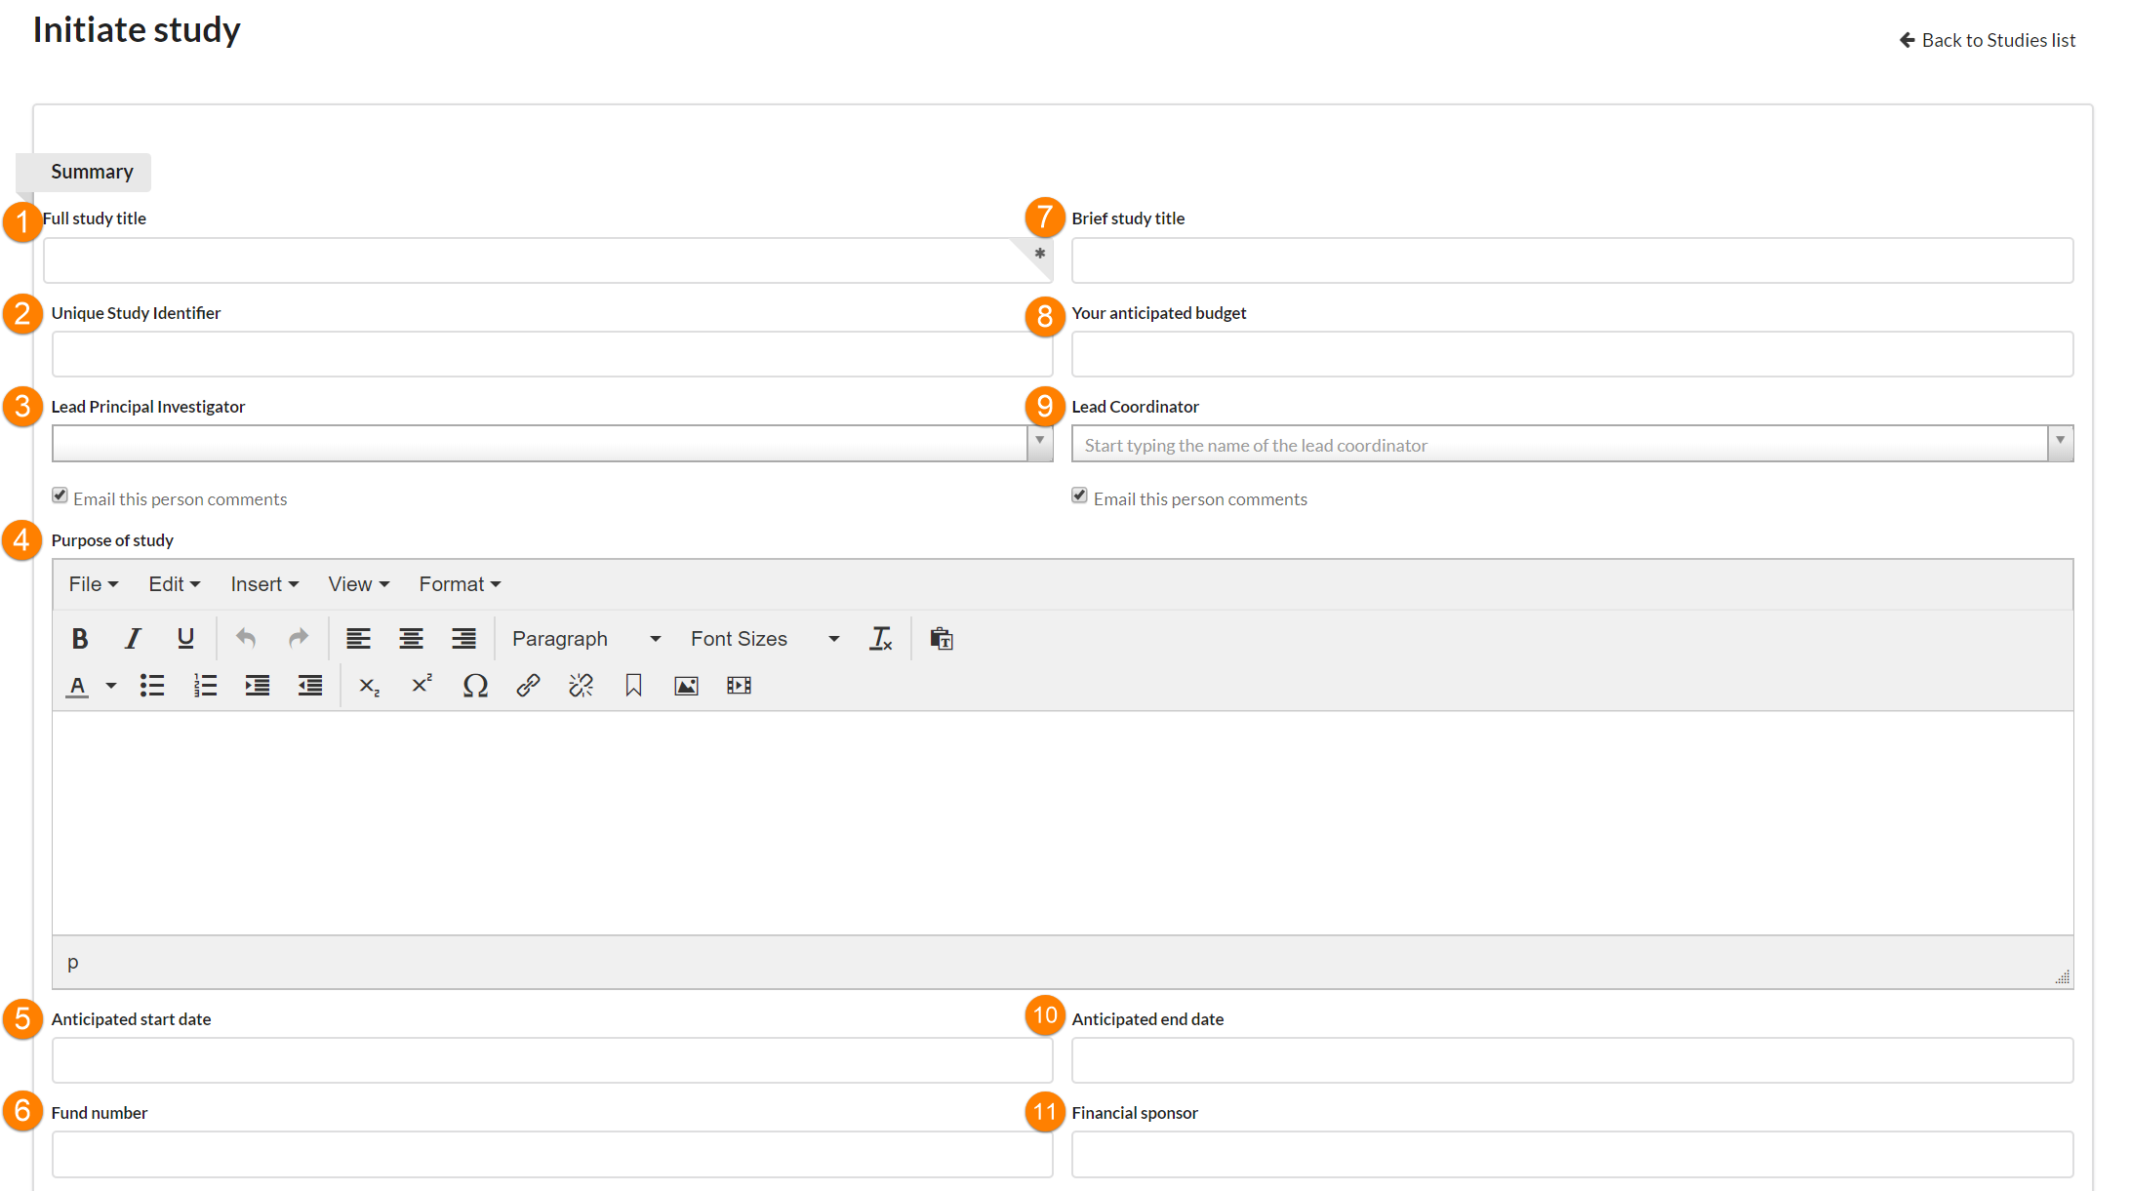Toggle bold formatting in editor toolbar
Screen dimensions: 2130x1191
coord(80,639)
